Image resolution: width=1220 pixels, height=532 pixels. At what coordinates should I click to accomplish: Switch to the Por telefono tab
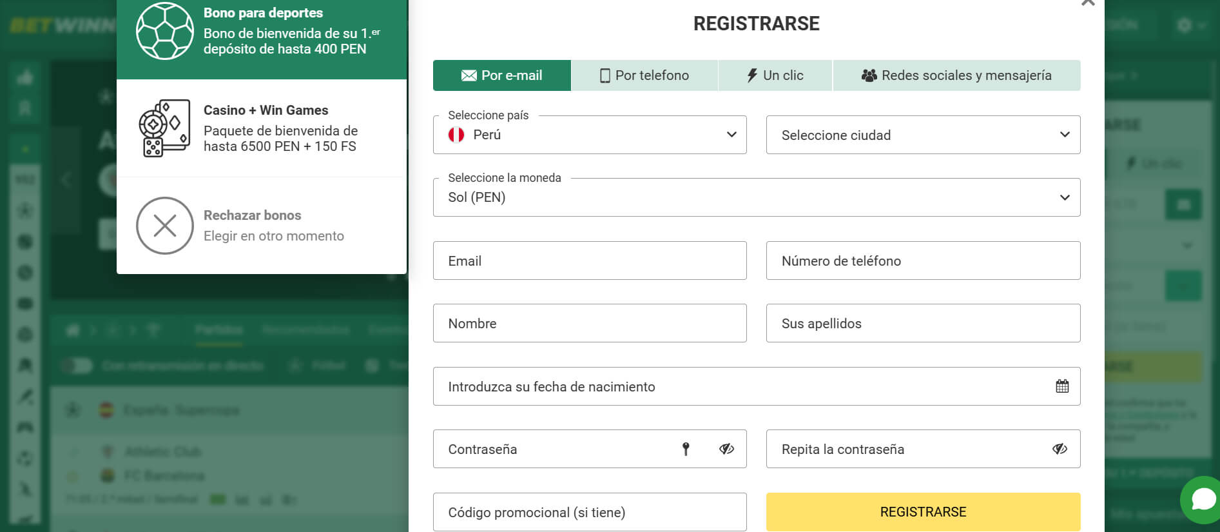(x=644, y=75)
